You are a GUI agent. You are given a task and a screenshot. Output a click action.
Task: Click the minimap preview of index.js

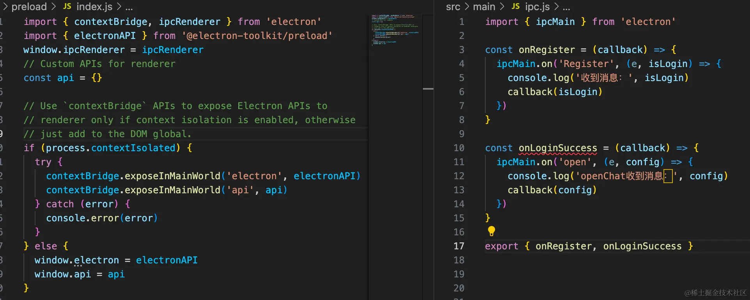(x=395, y=30)
